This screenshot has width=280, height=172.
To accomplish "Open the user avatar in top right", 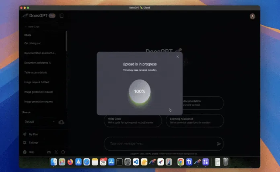I will tap(252, 16).
